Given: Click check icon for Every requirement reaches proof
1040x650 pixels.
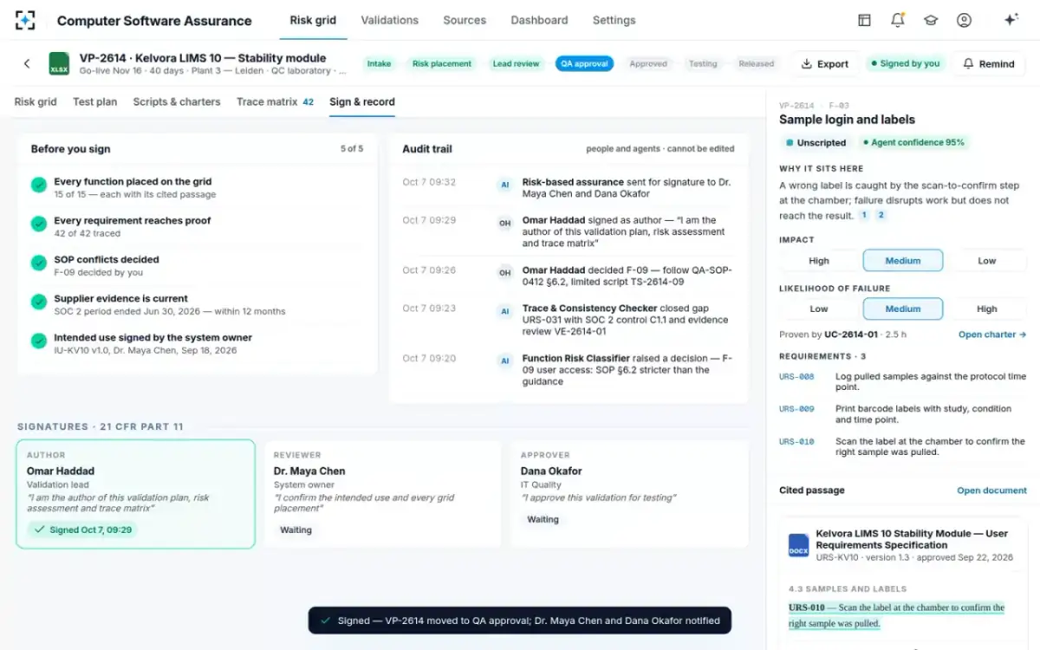Looking at the screenshot, I should (x=38, y=224).
